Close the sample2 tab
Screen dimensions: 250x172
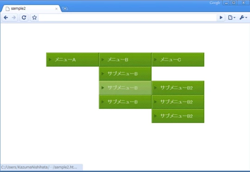pos(56,9)
